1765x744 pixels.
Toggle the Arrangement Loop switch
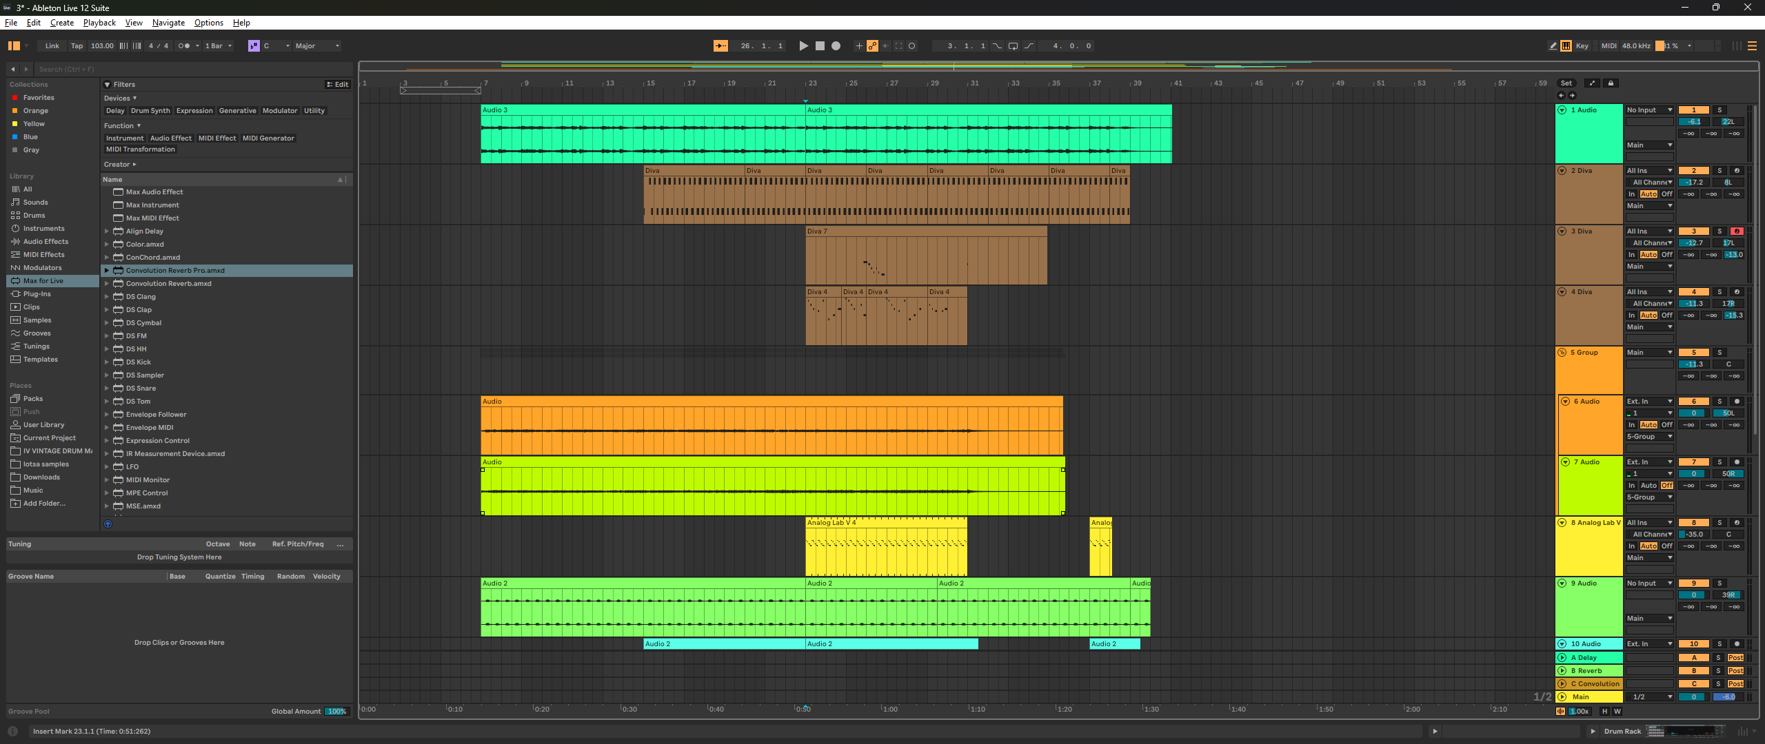[1013, 46]
